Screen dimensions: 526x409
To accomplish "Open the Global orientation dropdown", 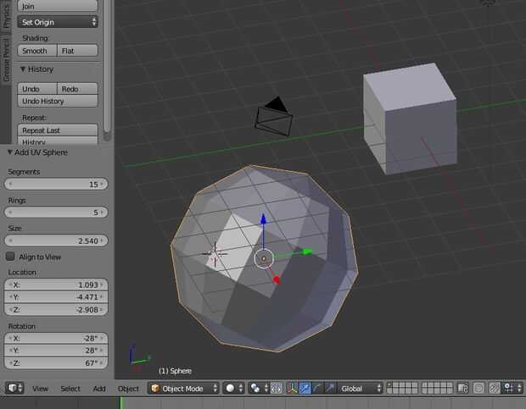I will coord(360,388).
